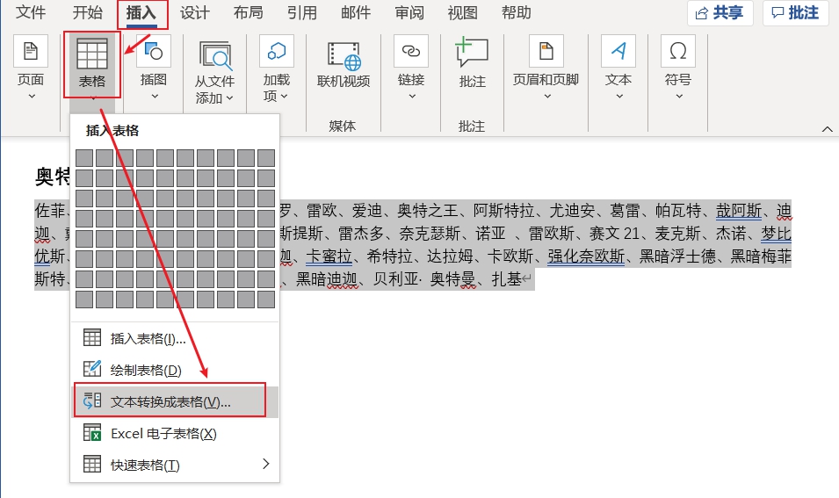Choose 绘制表格(D) draw table entry
The image size is (839, 498).
(175, 370)
